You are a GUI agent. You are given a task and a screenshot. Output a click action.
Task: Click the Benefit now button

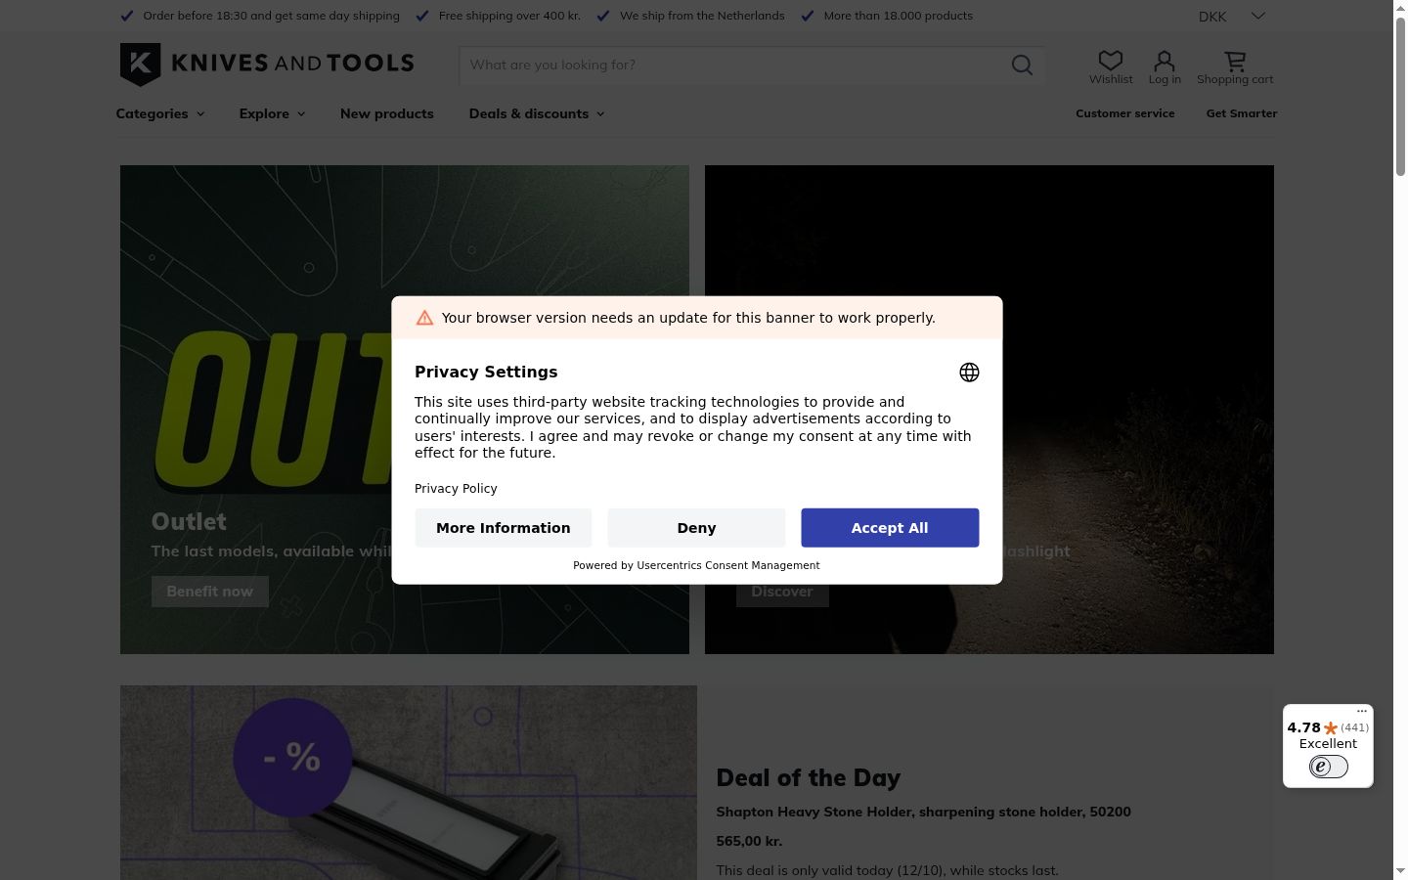[x=210, y=592]
